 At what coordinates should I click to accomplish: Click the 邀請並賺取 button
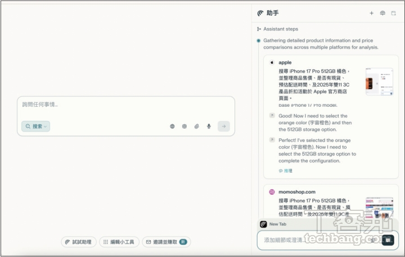pos(166,242)
